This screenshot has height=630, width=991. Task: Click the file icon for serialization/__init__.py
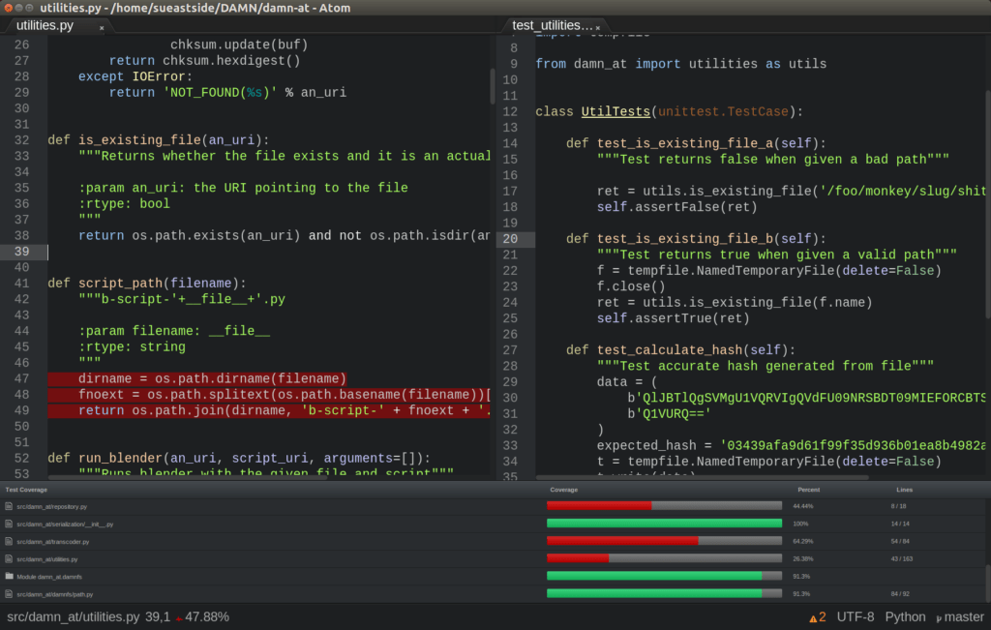pos(10,523)
